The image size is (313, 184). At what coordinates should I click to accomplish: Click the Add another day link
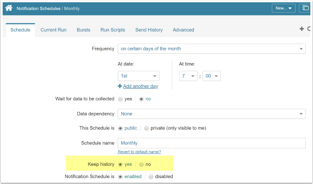pyautogui.click(x=140, y=86)
